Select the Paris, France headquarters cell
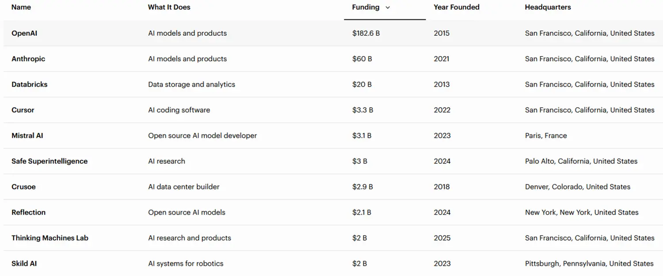The height and width of the screenshot is (276, 663). (x=545, y=136)
